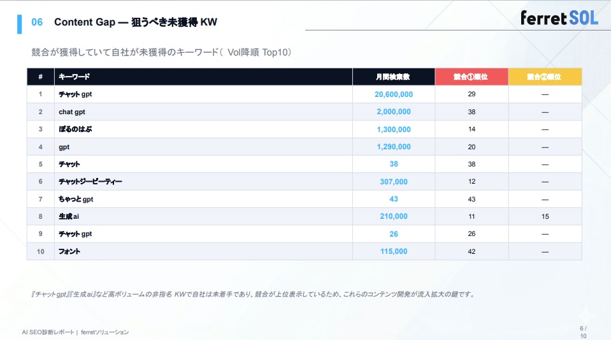Click the page indicator 6 / 10
The image size is (611, 340).
coord(583,332)
